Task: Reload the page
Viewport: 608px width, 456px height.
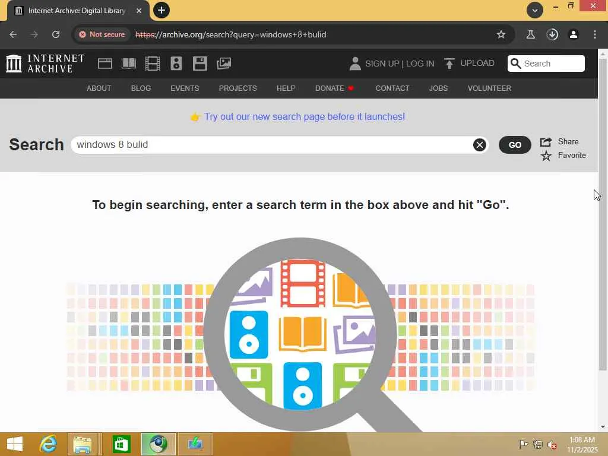Action: pyautogui.click(x=56, y=34)
